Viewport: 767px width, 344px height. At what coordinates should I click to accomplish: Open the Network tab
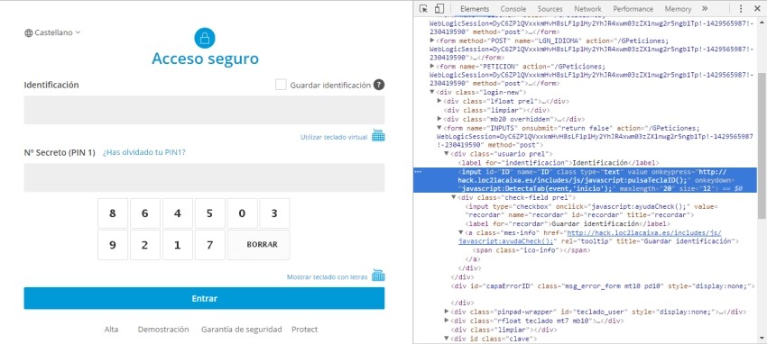click(x=588, y=9)
